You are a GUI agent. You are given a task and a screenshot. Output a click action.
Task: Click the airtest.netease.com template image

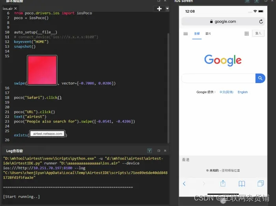pos(47,134)
